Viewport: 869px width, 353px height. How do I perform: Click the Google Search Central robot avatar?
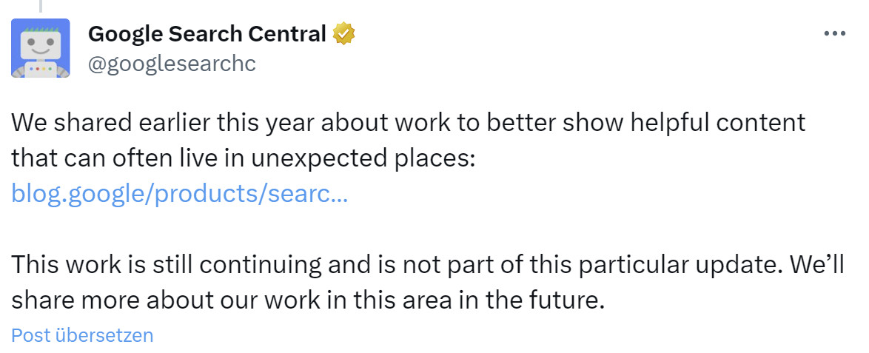point(41,48)
